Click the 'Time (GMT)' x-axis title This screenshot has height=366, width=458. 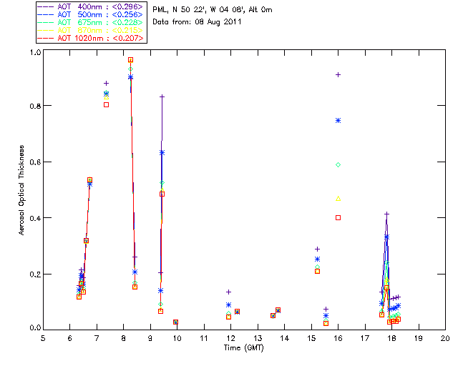coord(244,348)
